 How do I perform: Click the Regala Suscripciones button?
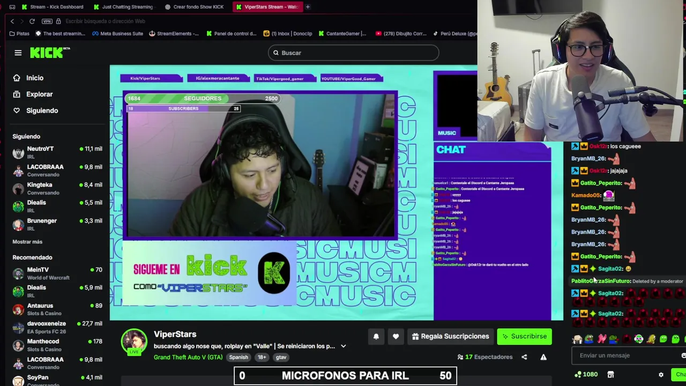[x=450, y=336]
